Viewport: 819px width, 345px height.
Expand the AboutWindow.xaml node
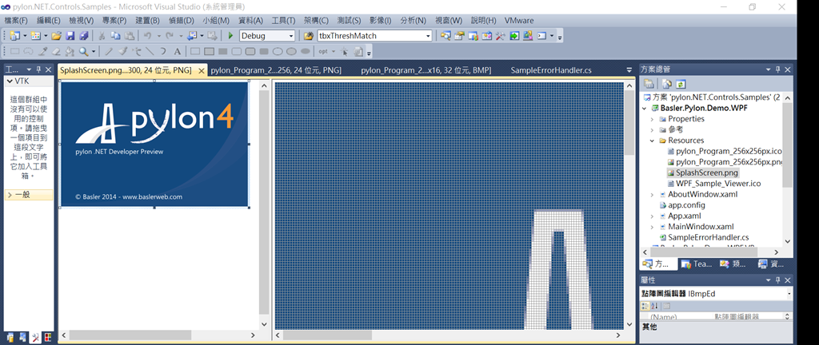pyautogui.click(x=652, y=194)
